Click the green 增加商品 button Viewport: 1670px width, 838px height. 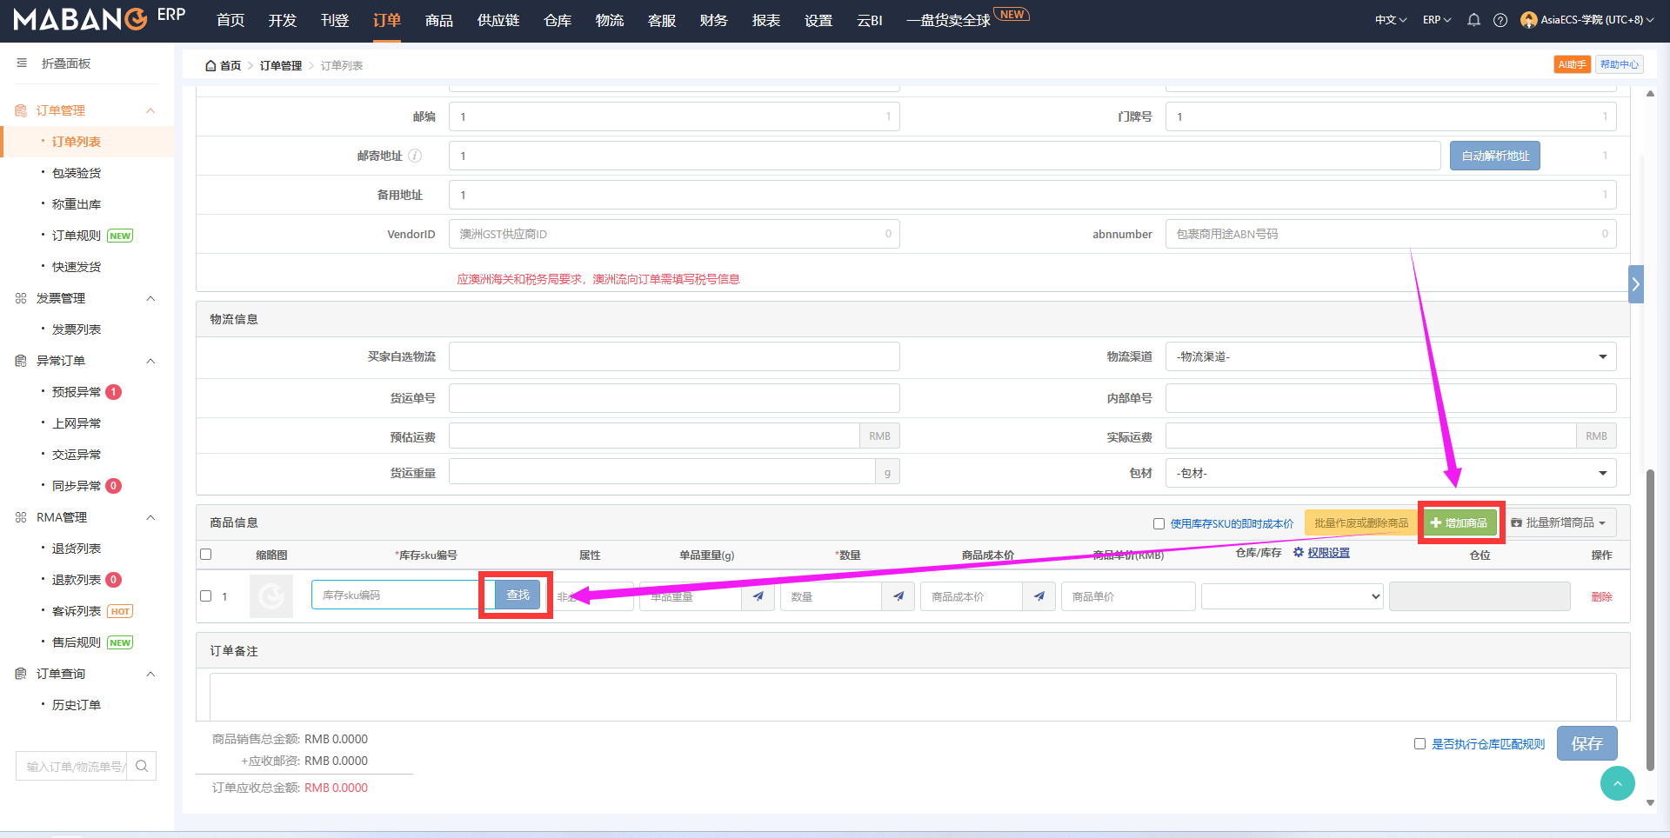click(x=1460, y=522)
